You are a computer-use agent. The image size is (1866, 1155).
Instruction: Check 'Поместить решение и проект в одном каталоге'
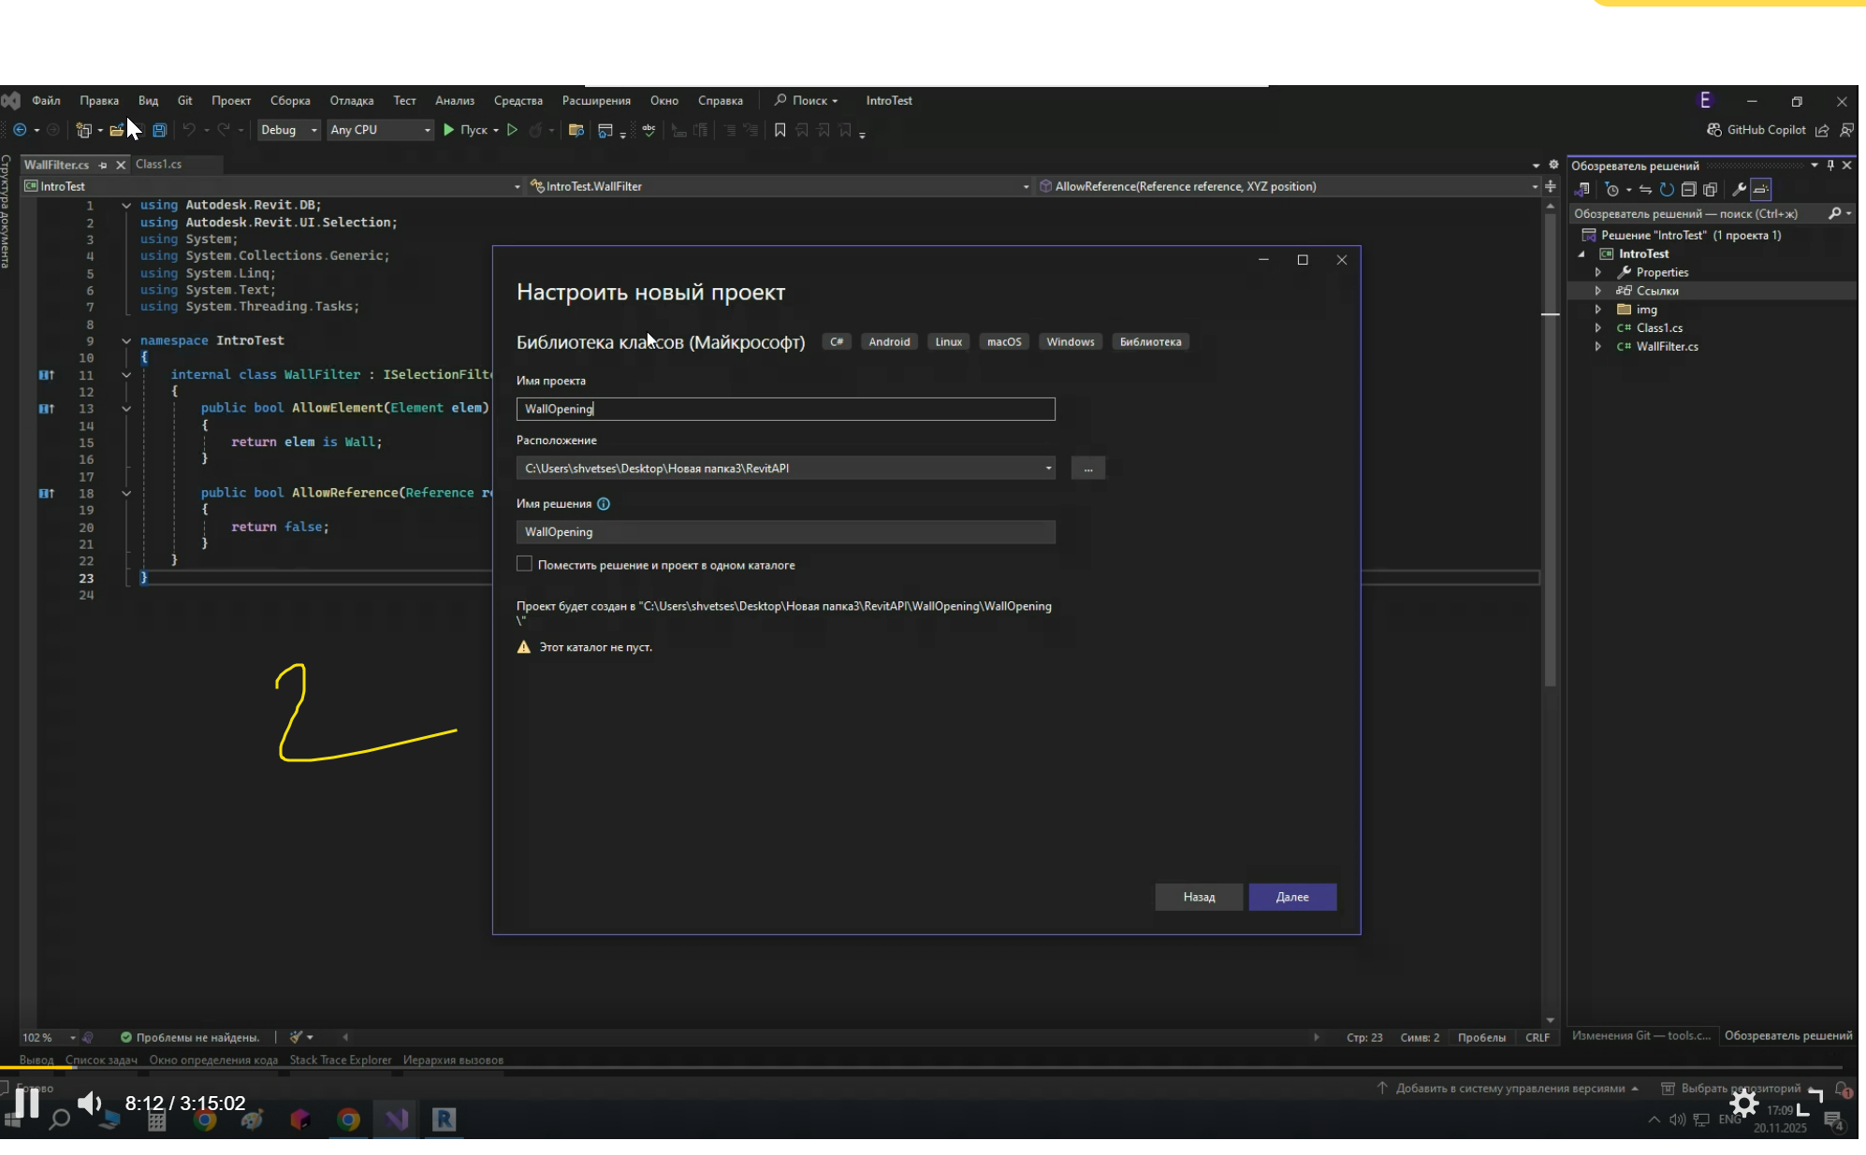click(x=524, y=564)
